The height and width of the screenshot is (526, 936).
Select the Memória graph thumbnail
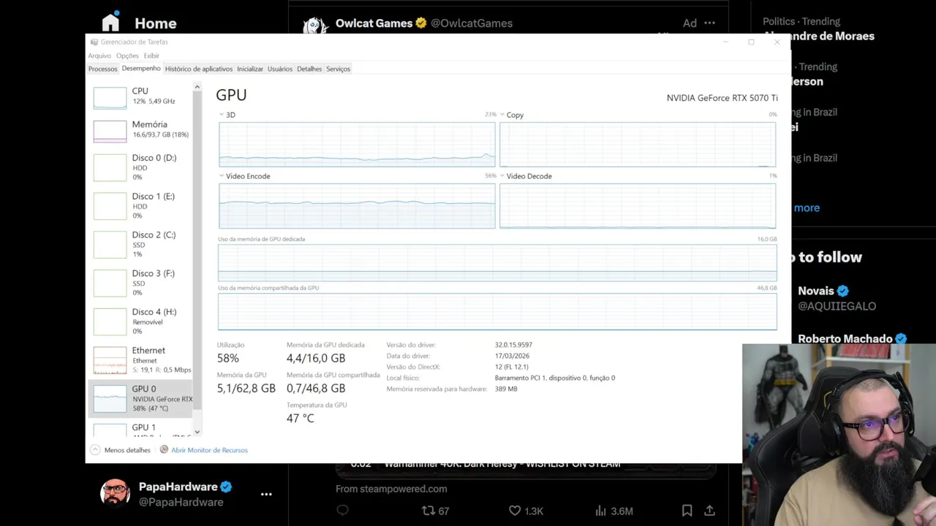110,131
